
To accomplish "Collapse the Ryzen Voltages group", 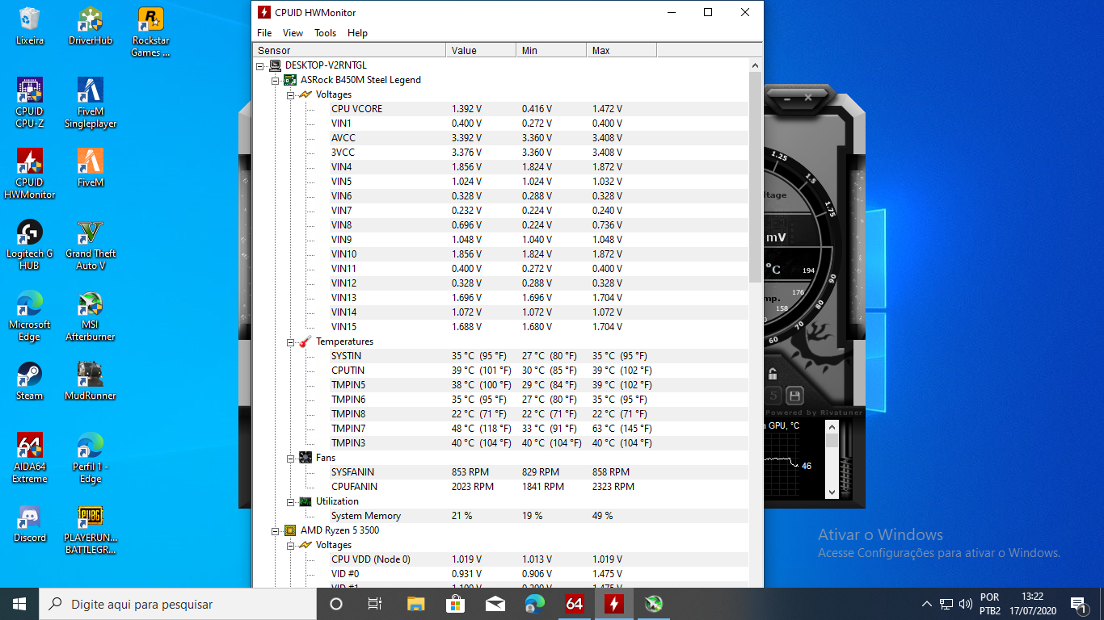I will tap(291, 545).
